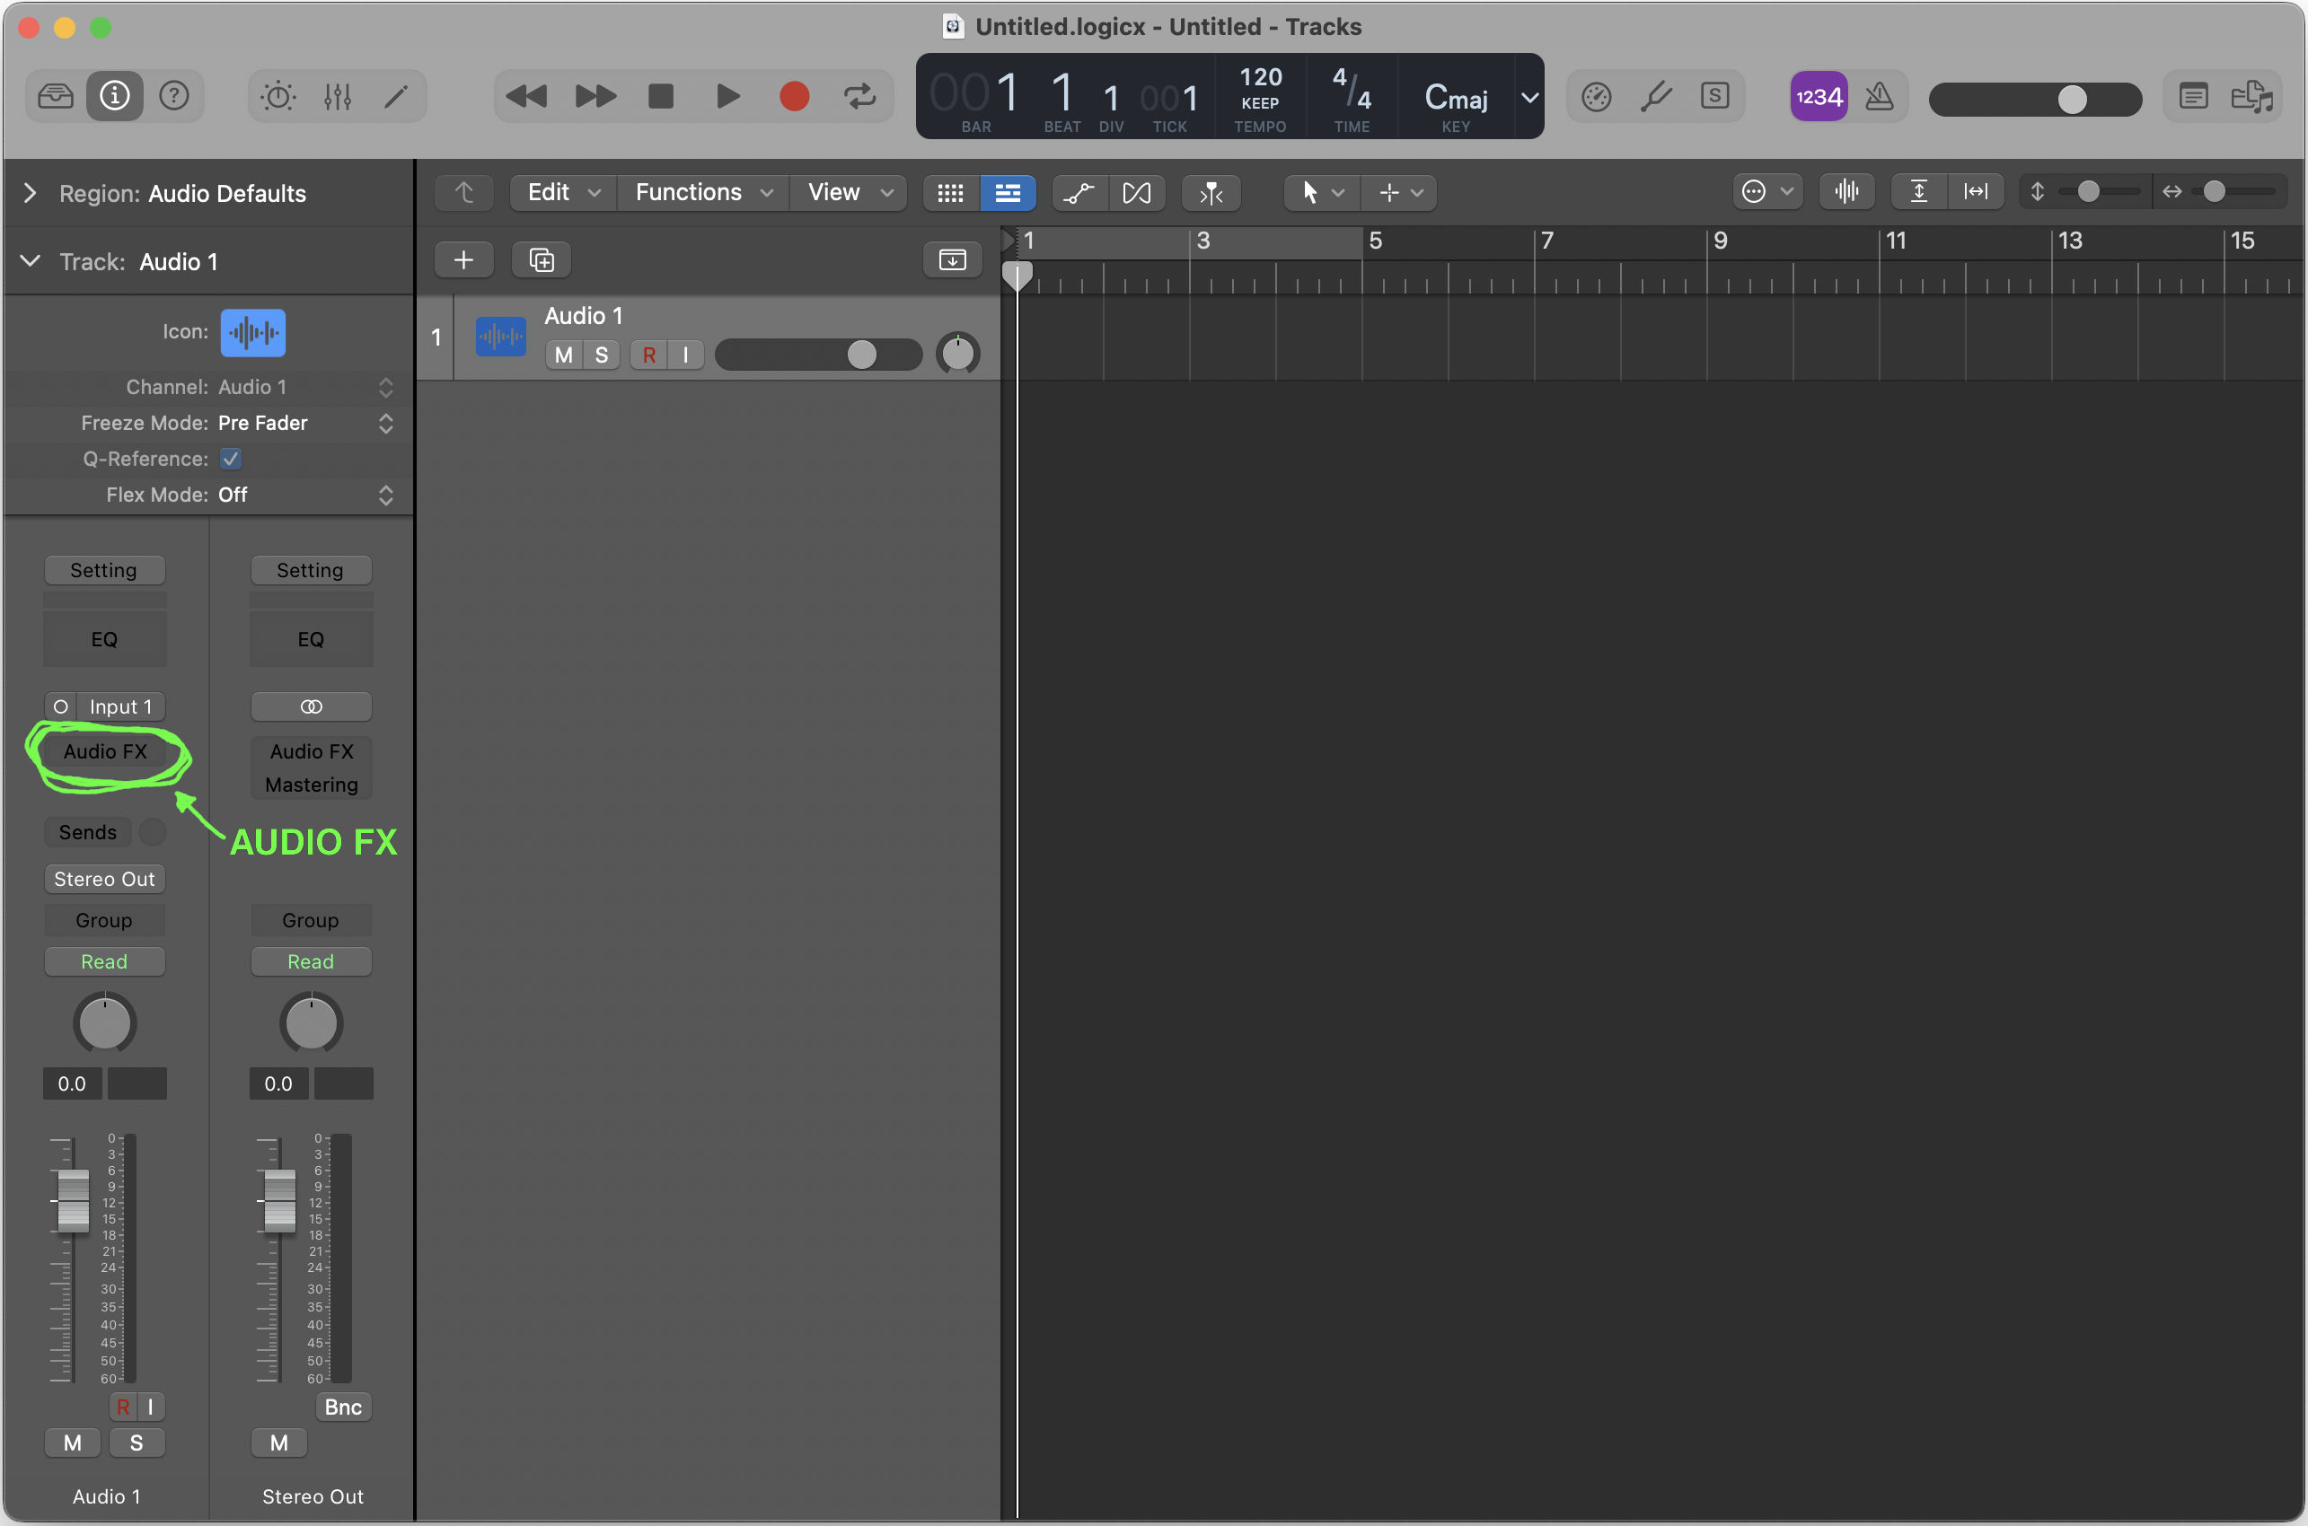Click the Audio 1 track pan knob
Image resolution: width=2308 pixels, height=1526 pixels.
(958, 355)
